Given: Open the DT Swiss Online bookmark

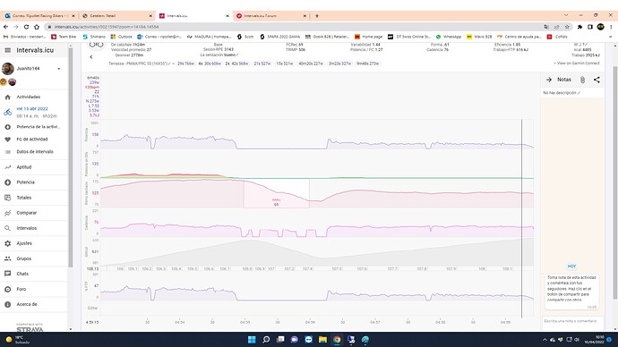Looking at the screenshot, I should (x=409, y=37).
